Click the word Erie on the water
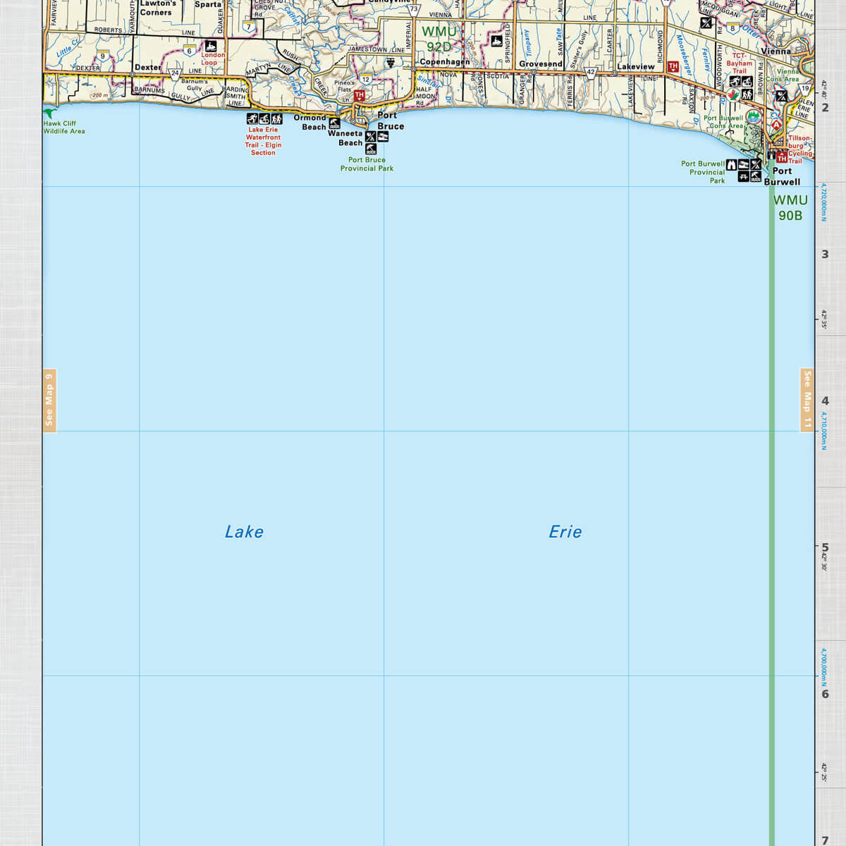Image resolution: width=846 pixels, height=846 pixels. click(x=565, y=532)
